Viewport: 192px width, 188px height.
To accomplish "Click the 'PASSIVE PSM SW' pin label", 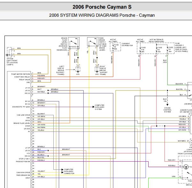I will 23,162.
